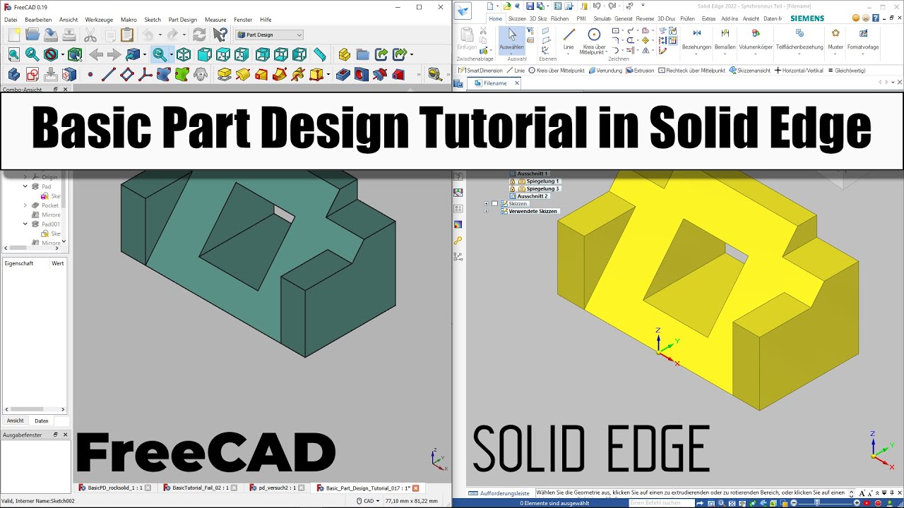This screenshot has height=508, width=904.
Task: Collapse the Pad item in FreeCAD tree
Action: (x=25, y=186)
